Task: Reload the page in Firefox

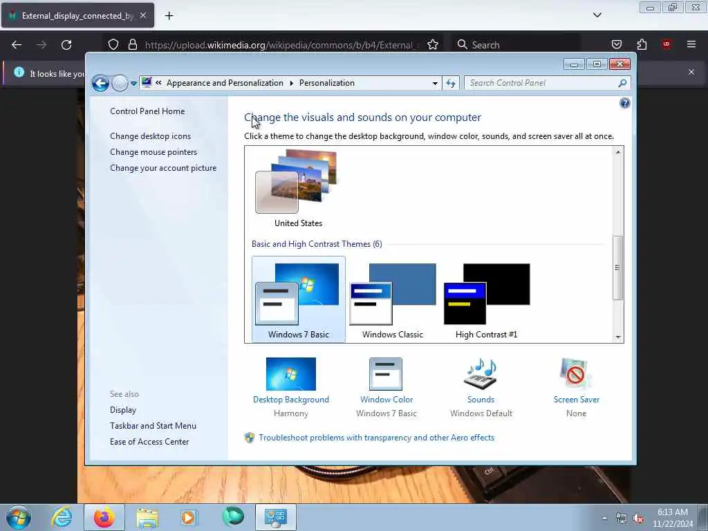Action: [66, 45]
